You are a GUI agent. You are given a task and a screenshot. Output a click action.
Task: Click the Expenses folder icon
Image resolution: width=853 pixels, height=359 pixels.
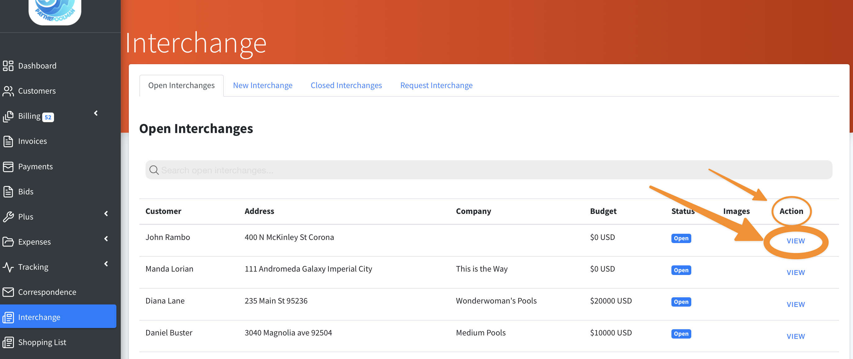coord(8,242)
